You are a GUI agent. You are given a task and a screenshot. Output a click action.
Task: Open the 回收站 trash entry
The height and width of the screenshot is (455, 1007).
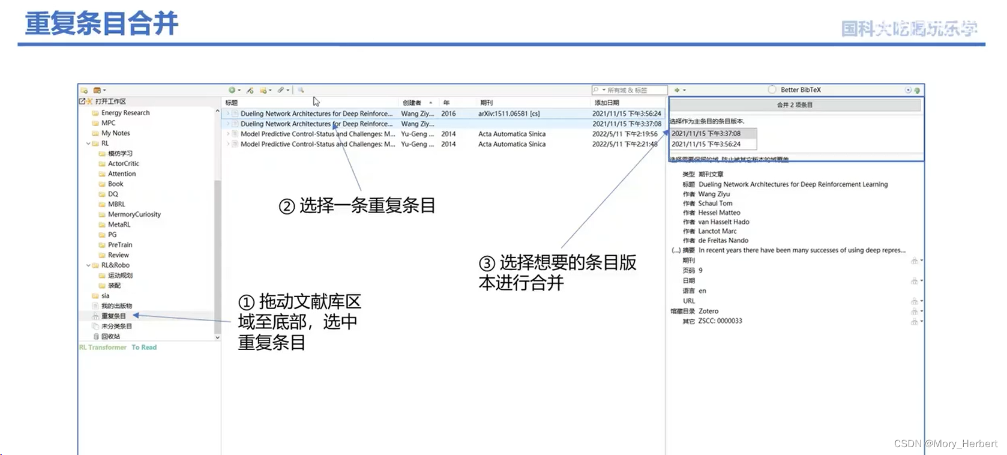110,336
